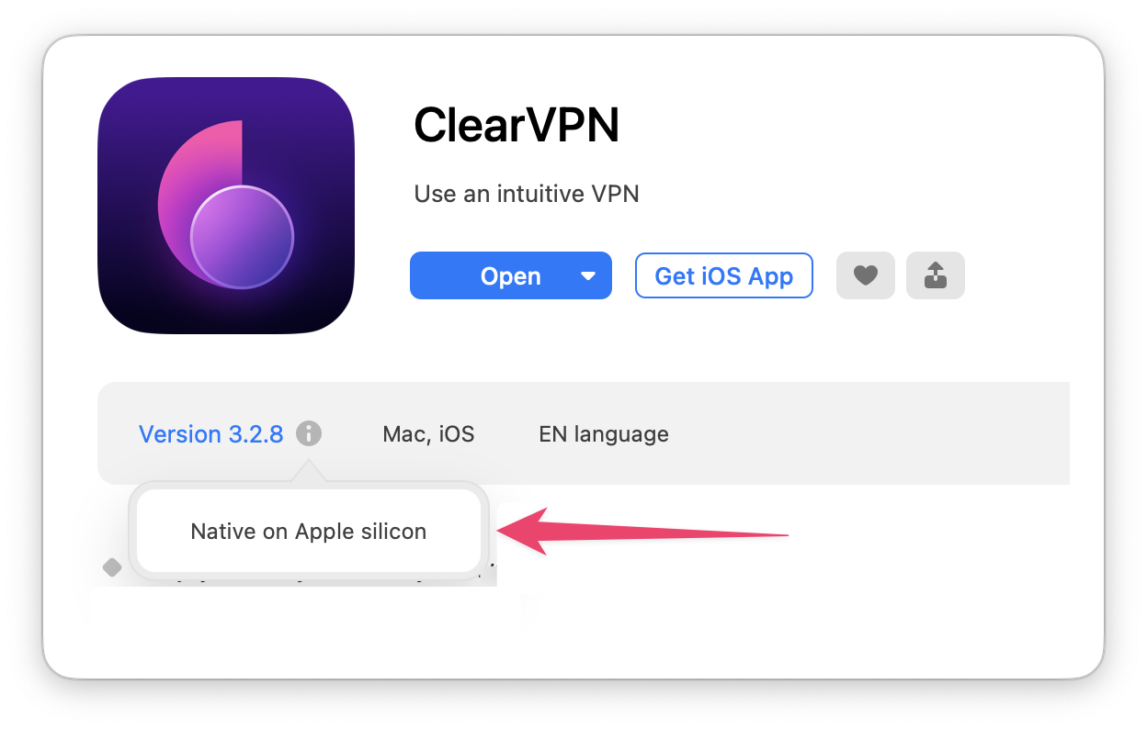The width and height of the screenshot is (1147, 729).
Task: Select the Mac, iOS platform label
Action: pos(428,433)
